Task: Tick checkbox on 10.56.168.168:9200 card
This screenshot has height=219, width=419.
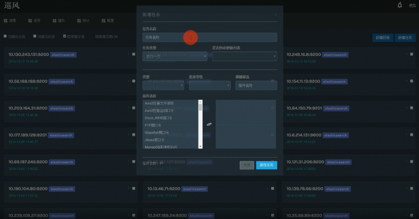Action: 133,81
